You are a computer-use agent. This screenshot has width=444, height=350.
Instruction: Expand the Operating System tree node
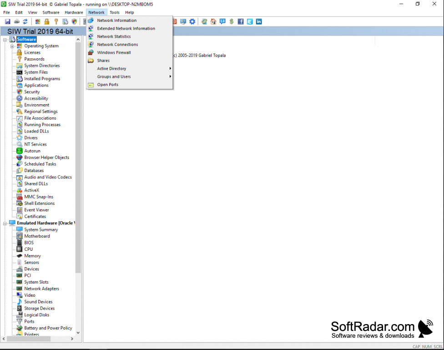pyautogui.click(x=12, y=46)
